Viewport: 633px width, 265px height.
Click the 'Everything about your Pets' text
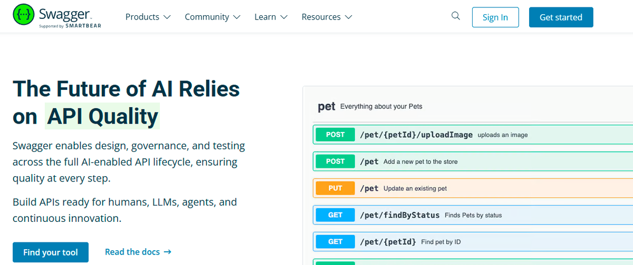381,107
